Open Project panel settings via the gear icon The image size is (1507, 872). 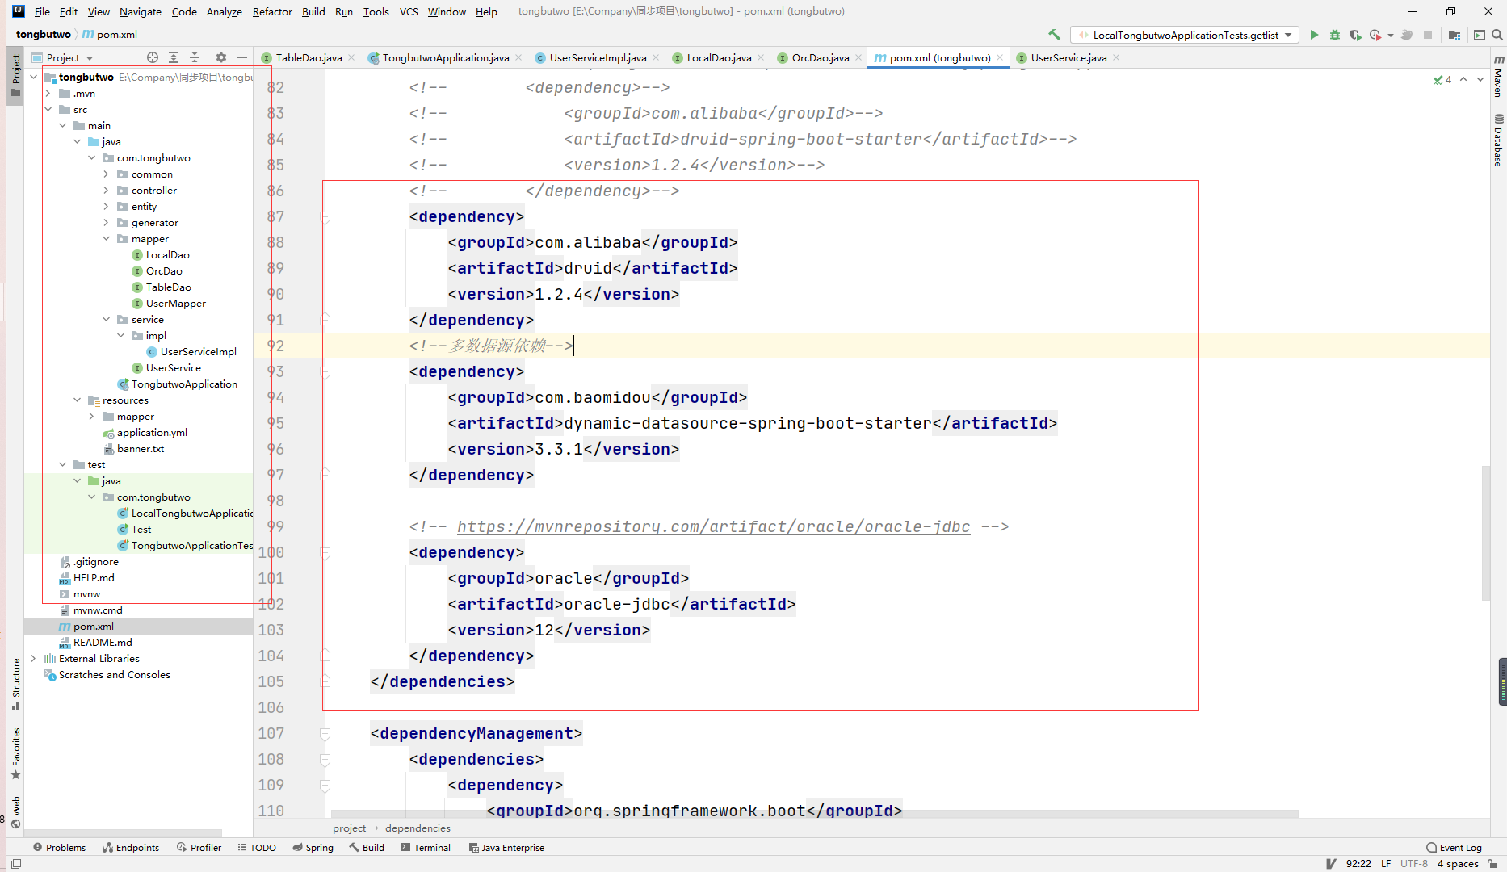(x=220, y=57)
